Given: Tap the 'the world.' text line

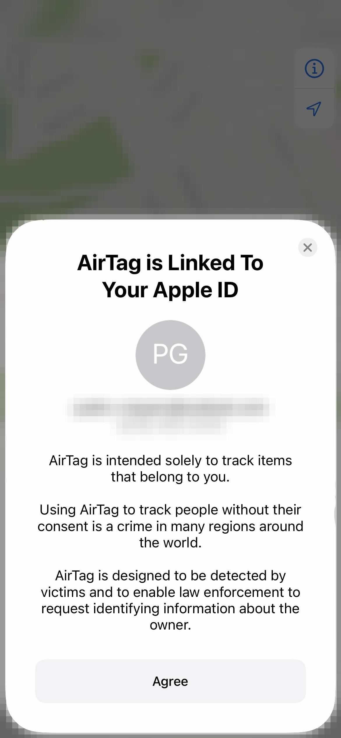Looking at the screenshot, I should (170, 543).
